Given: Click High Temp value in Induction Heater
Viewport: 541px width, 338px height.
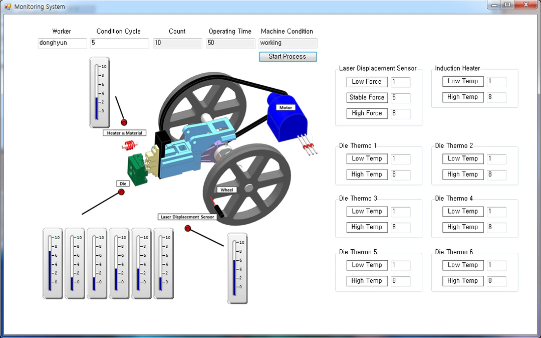Looking at the screenshot, I should coord(496,97).
